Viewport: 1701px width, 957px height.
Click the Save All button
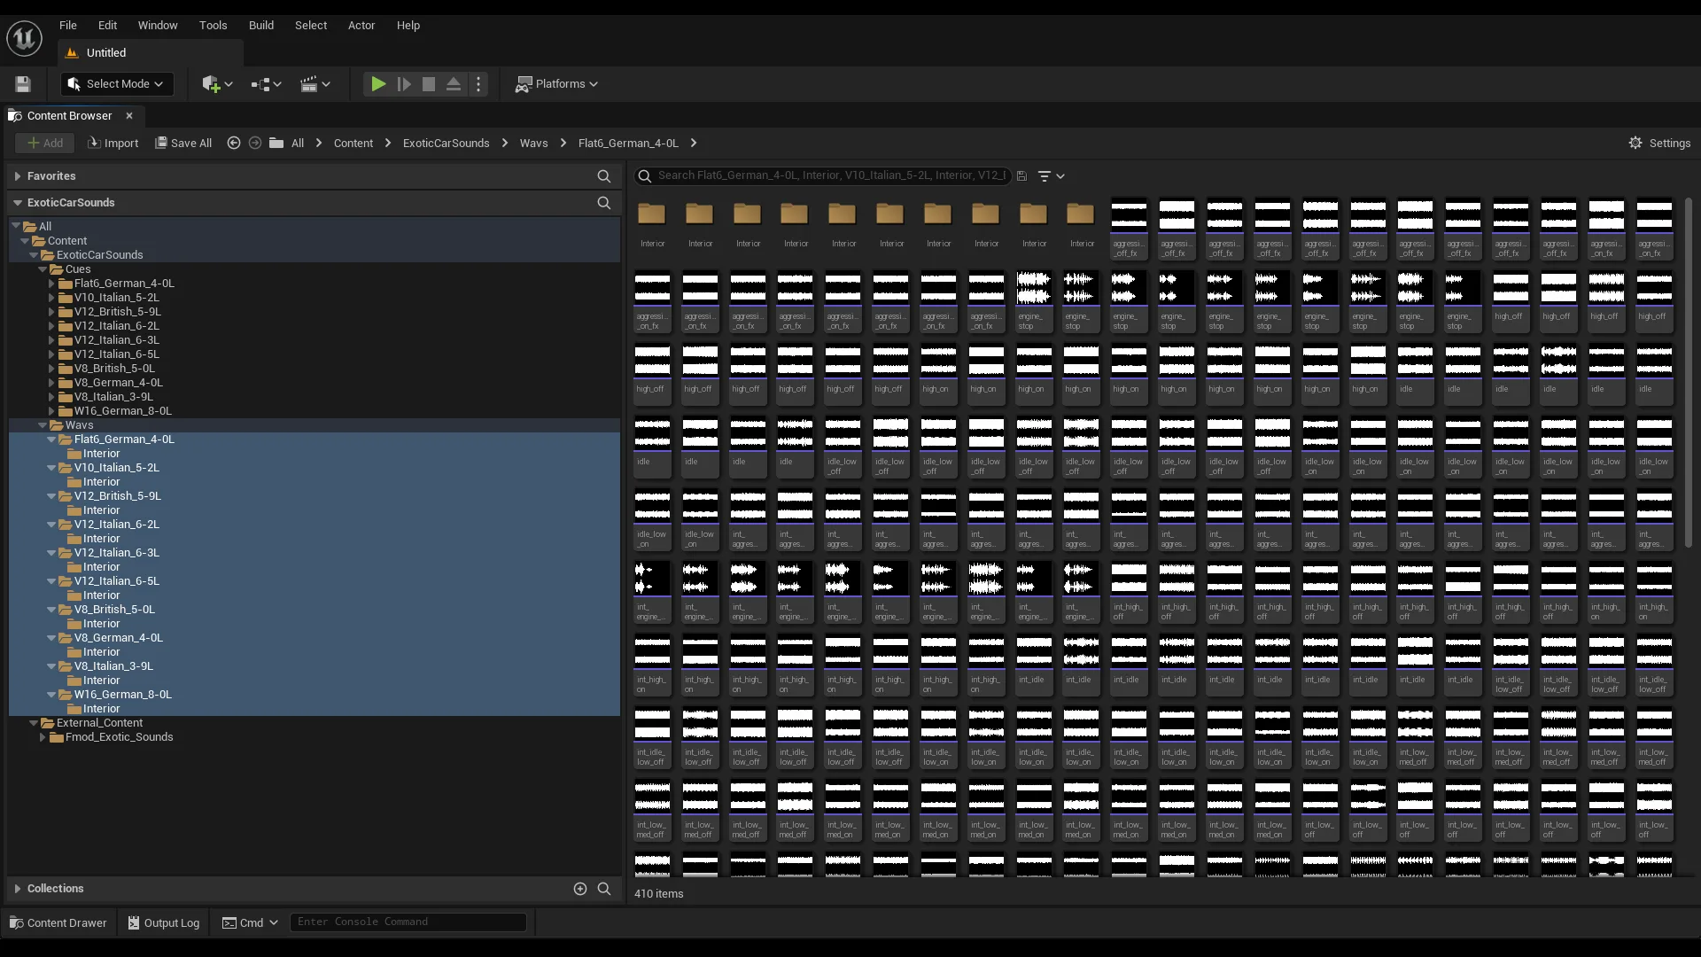(183, 144)
